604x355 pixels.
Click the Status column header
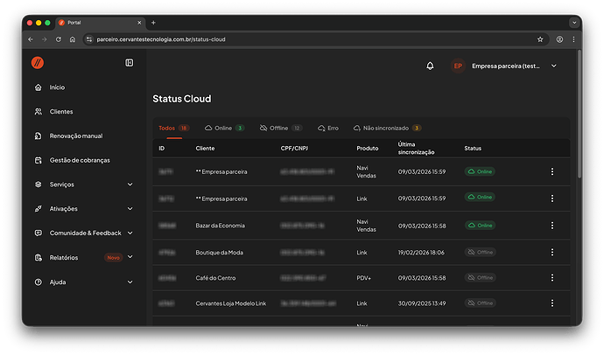click(473, 149)
